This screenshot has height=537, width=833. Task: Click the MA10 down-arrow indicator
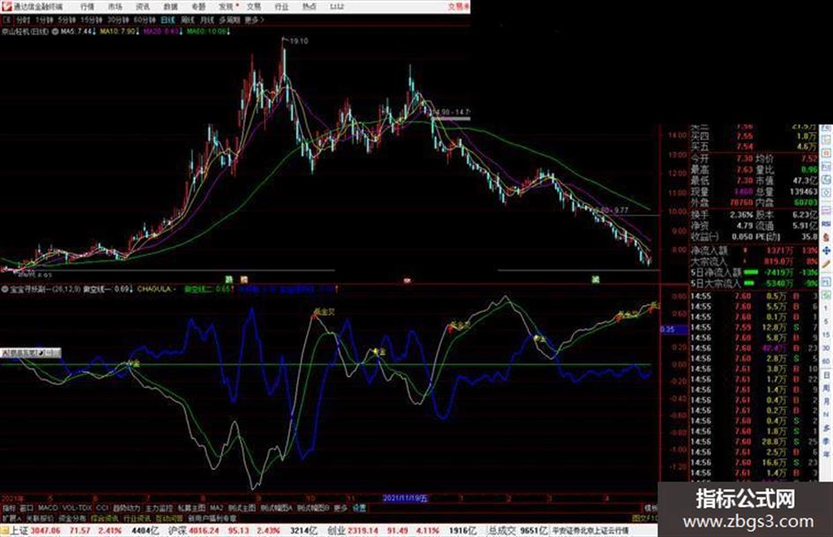click(x=138, y=32)
